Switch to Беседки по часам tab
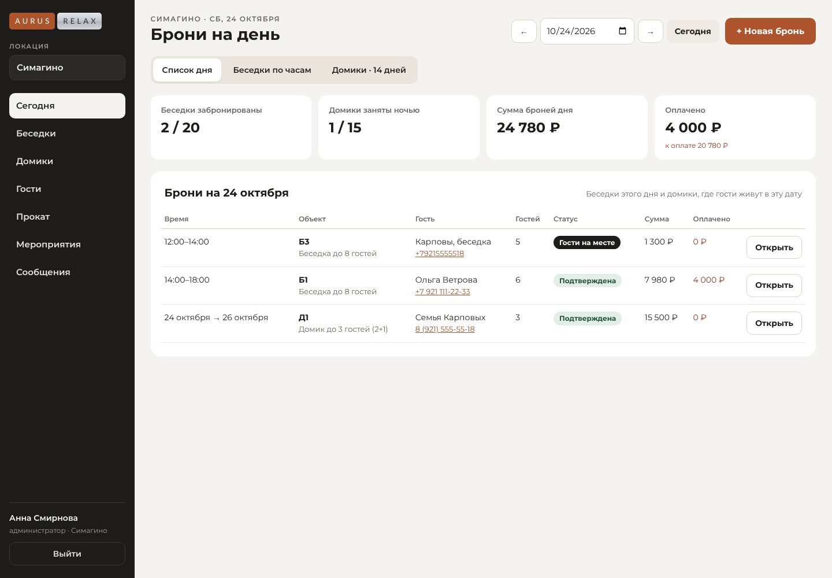This screenshot has width=832, height=578. pos(272,70)
